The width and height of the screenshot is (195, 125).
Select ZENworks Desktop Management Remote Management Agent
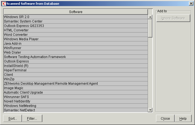(x=76, y=84)
